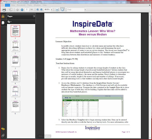152x140 pixels.
Task: Click the footer copyright Inspiration Software text
Action: tap(66, 132)
